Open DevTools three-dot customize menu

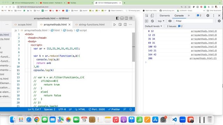coord(214,16)
